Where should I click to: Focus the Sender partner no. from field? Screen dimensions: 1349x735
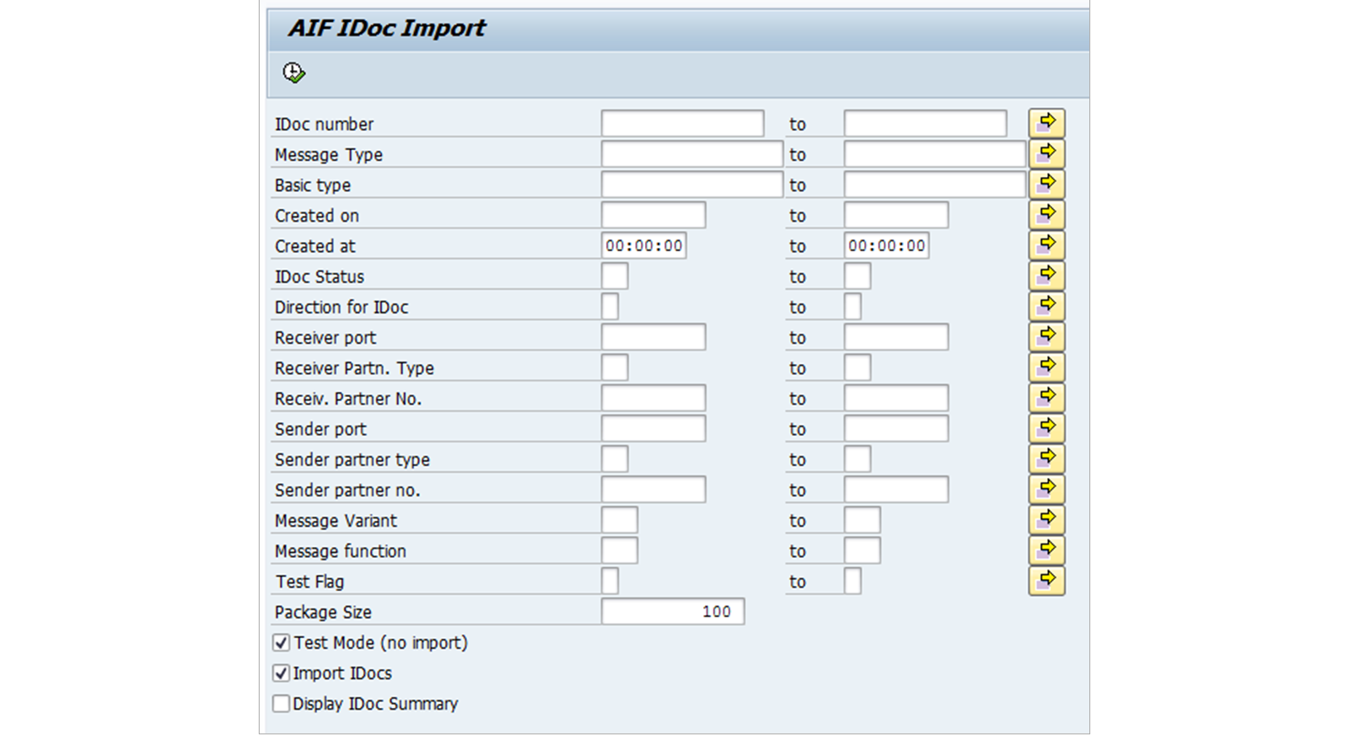[653, 490]
